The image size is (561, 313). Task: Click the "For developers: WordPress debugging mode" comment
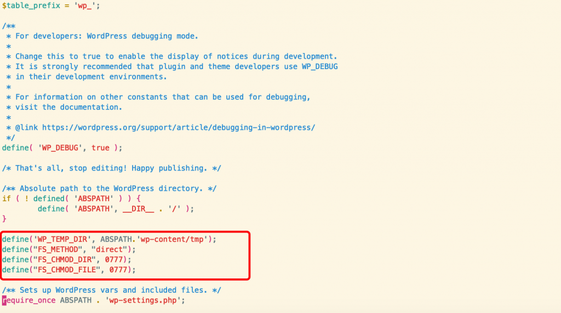point(106,36)
